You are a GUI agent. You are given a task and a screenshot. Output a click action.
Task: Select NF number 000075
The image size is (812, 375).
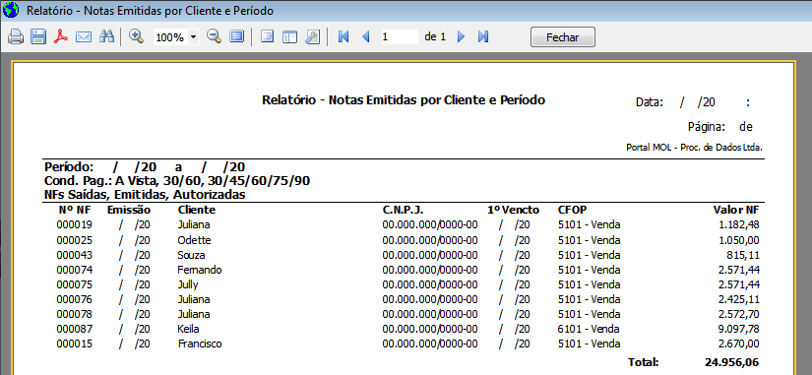click(74, 284)
